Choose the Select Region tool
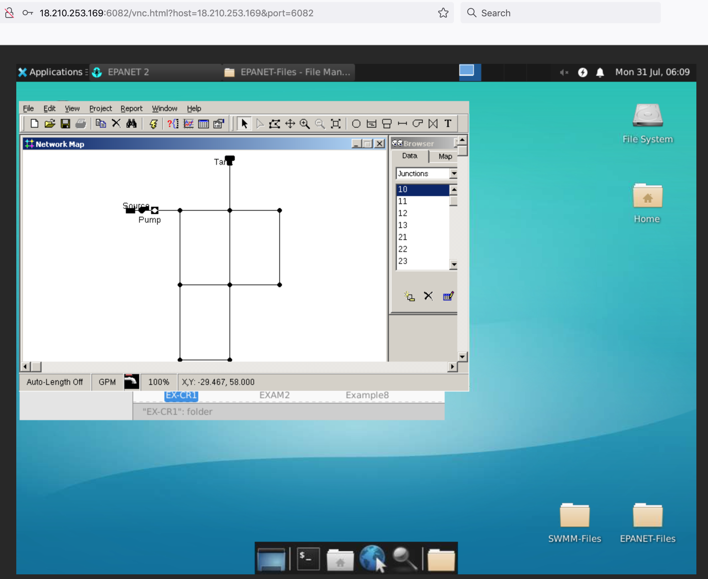 [x=275, y=124]
